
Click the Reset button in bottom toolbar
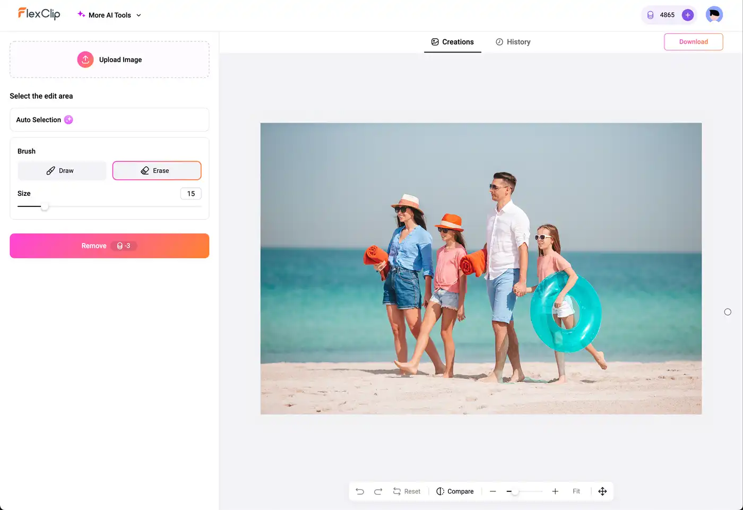407,491
